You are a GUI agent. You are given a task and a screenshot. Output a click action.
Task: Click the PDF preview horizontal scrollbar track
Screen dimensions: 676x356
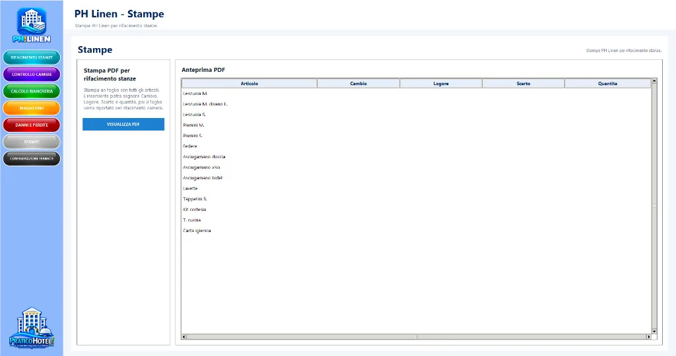[x=416, y=337]
